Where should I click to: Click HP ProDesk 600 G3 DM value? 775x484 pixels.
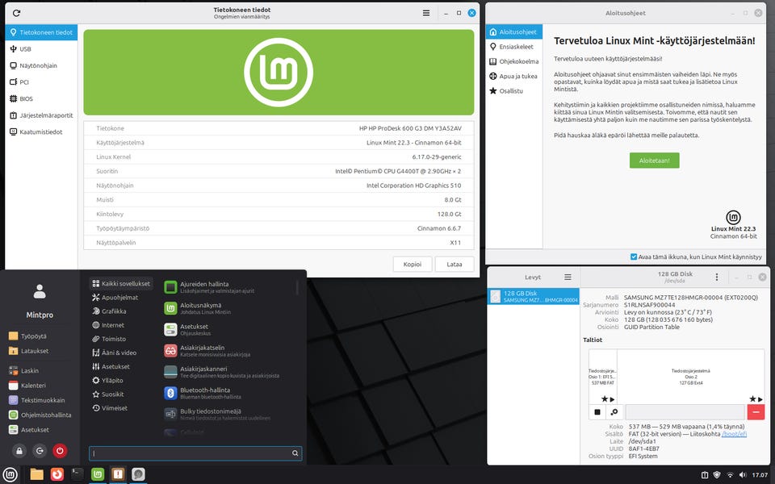pos(410,128)
